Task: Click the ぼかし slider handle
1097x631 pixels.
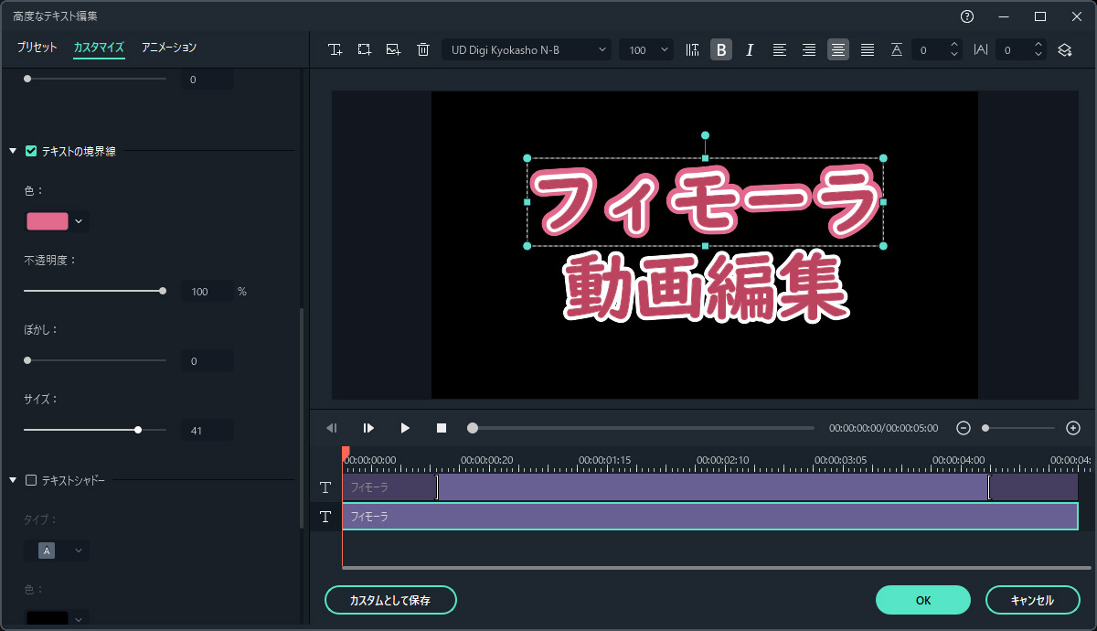Action: point(27,360)
